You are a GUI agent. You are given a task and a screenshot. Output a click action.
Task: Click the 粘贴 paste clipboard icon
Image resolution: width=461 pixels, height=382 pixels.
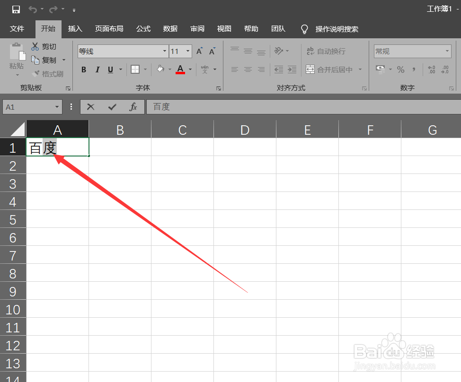(18, 52)
